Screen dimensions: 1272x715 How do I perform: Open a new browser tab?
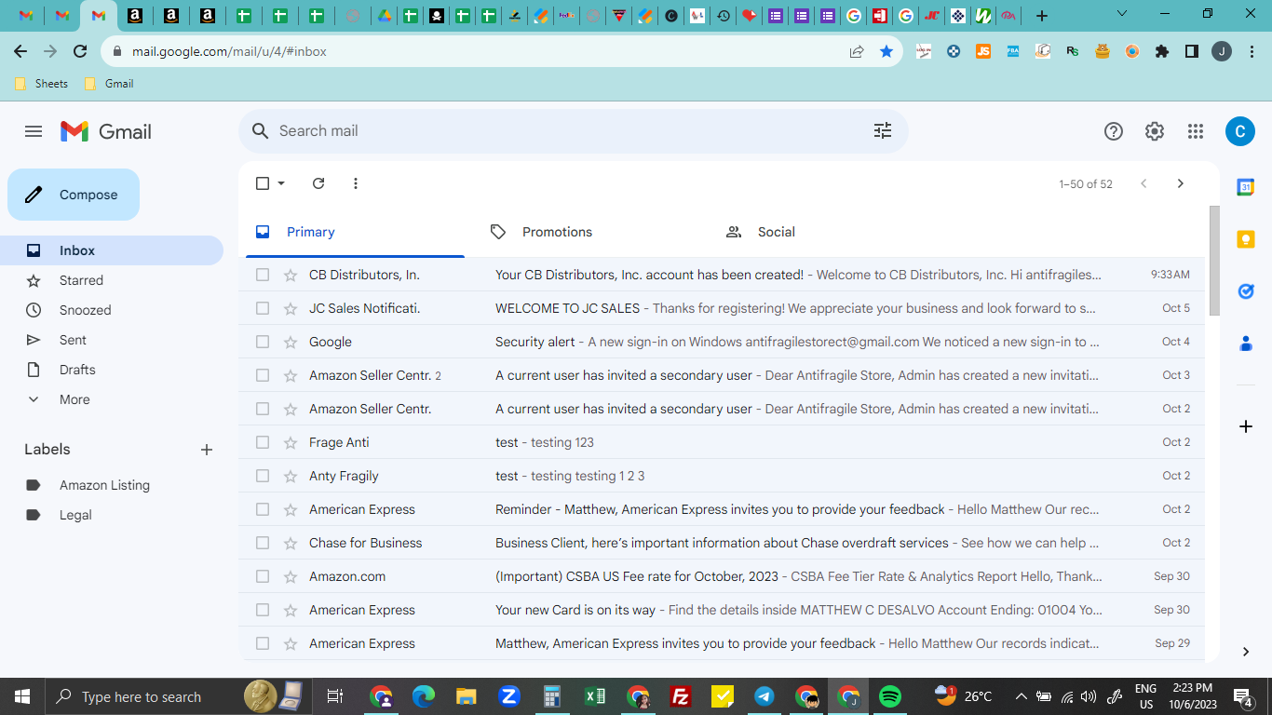1042,16
